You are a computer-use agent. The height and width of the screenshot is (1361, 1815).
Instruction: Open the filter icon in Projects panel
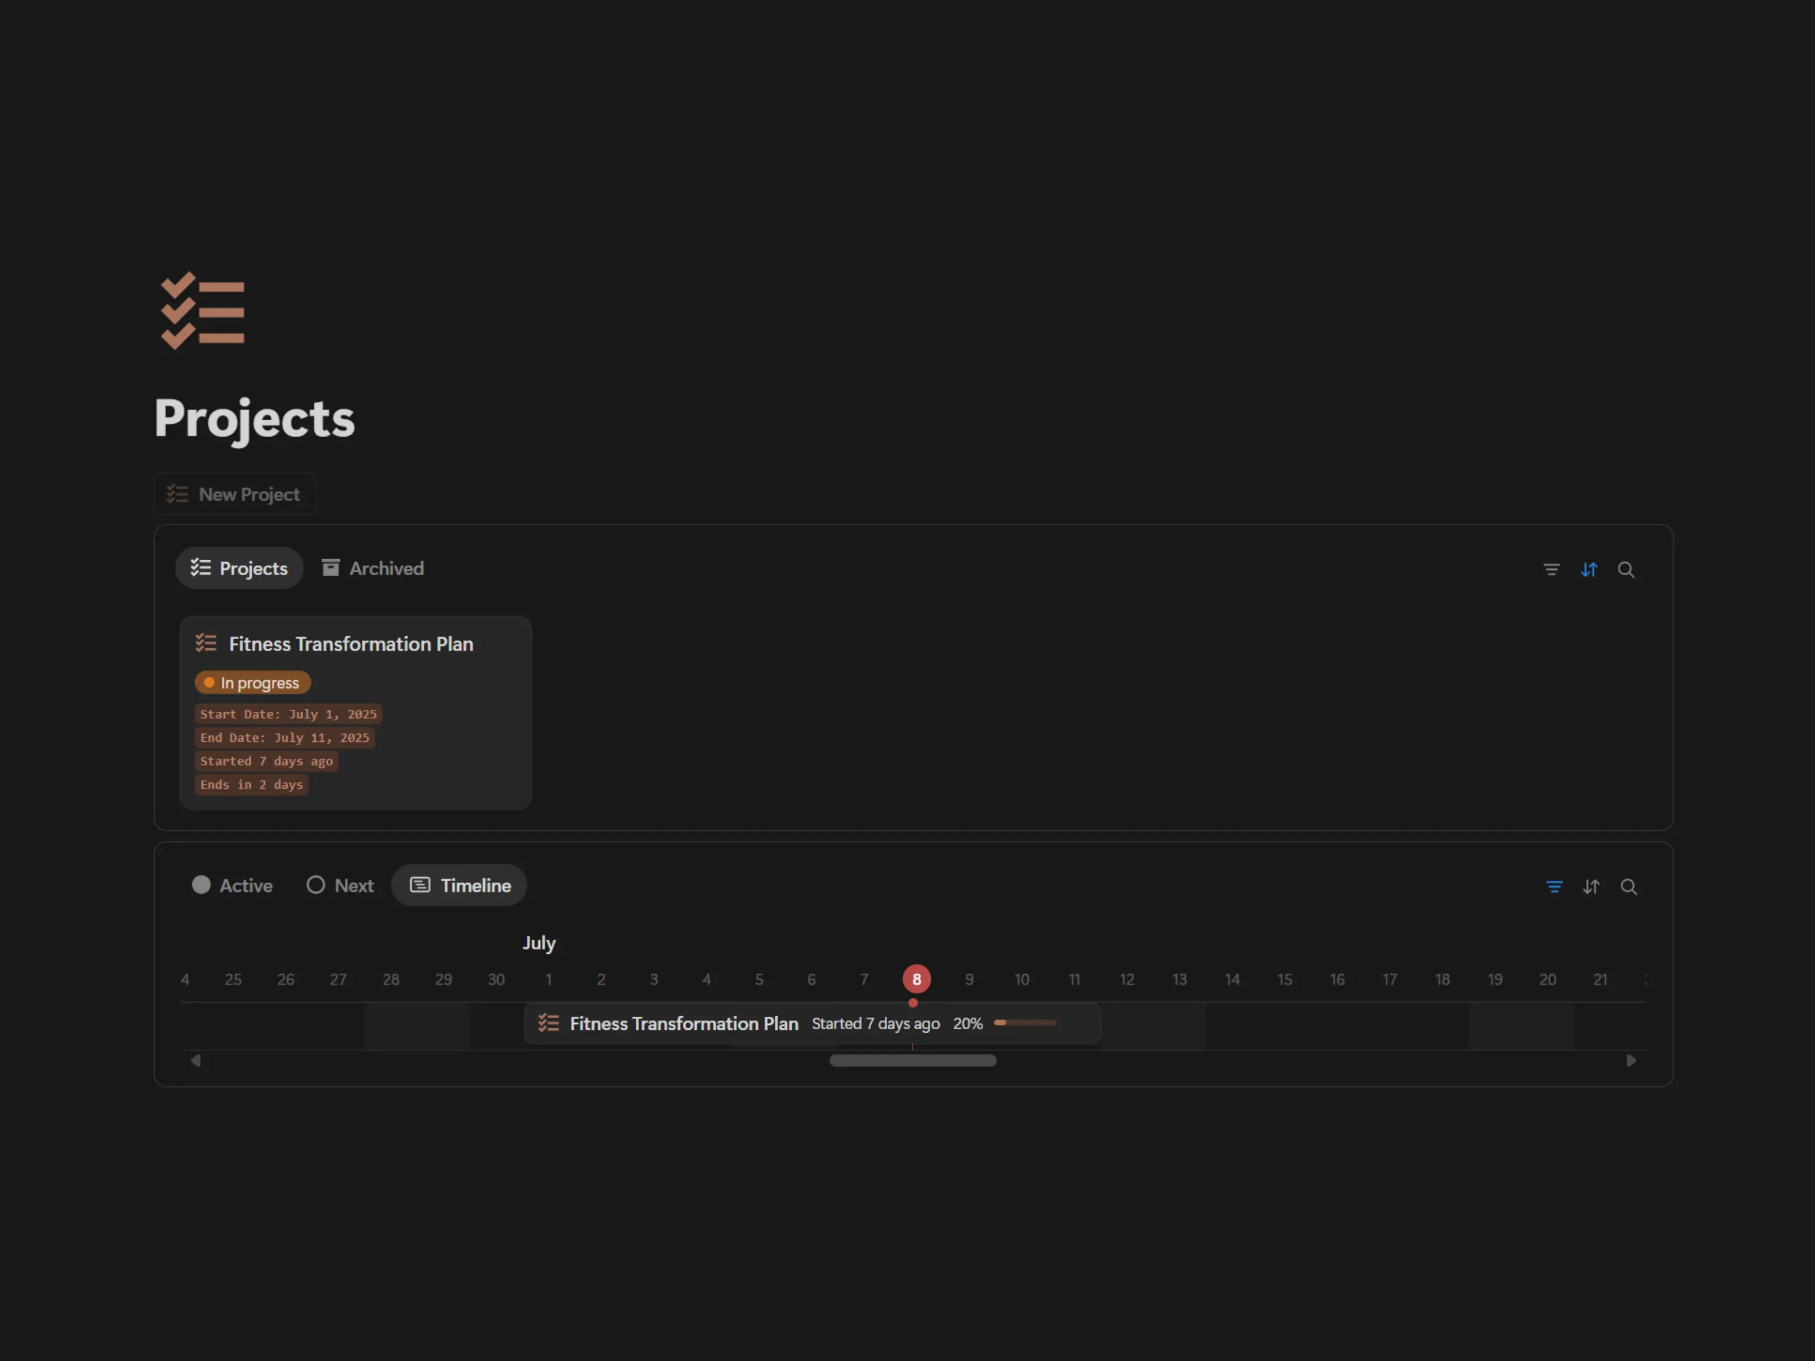pyautogui.click(x=1551, y=569)
